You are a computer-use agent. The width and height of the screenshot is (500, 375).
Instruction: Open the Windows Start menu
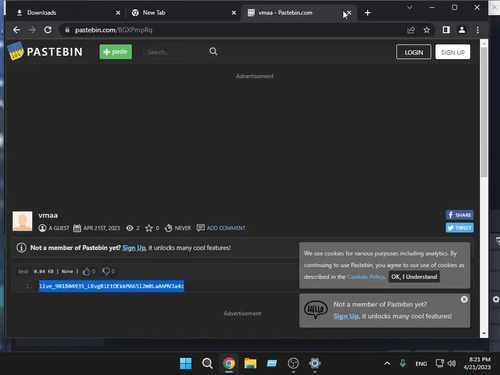[x=186, y=363]
